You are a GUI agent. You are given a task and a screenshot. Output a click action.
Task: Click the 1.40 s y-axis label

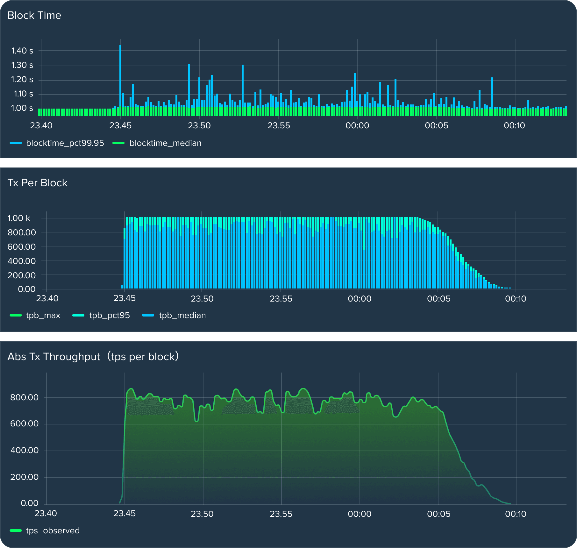(22, 51)
